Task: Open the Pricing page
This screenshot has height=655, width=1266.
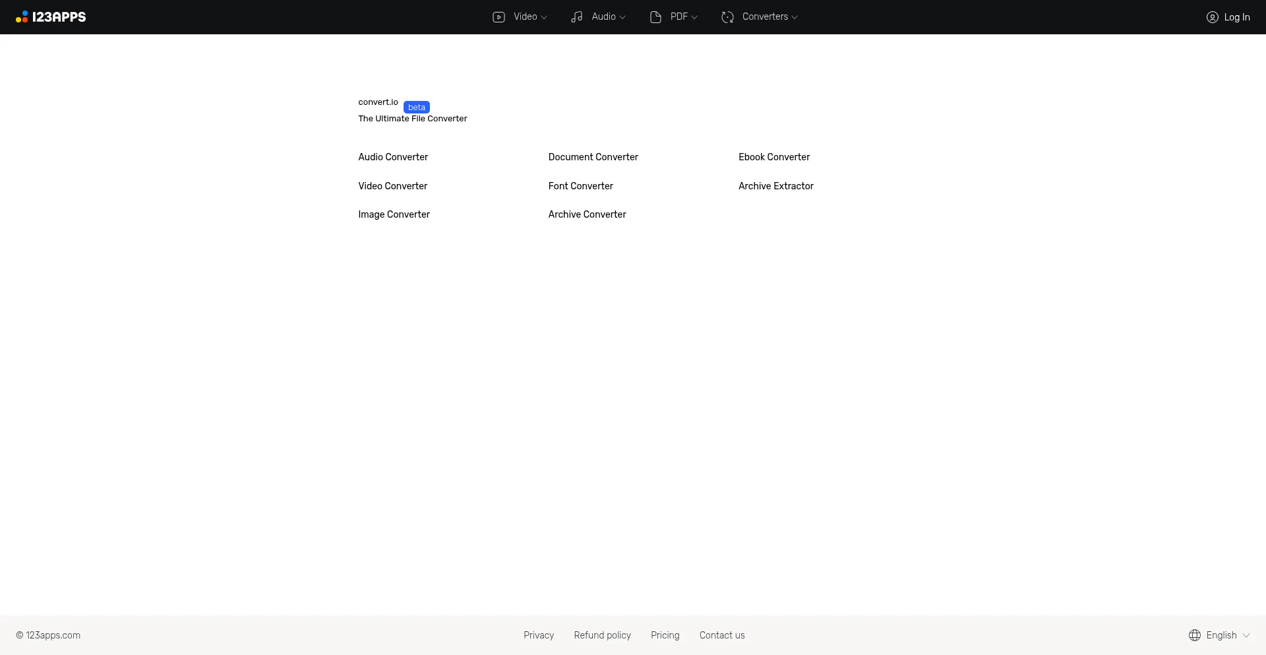Action: click(x=665, y=635)
